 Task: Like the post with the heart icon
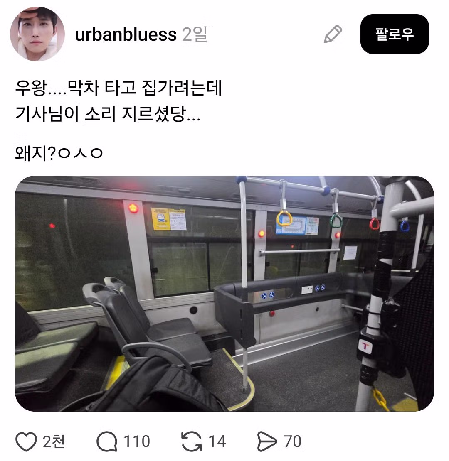pyautogui.click(x=26, y=441)
